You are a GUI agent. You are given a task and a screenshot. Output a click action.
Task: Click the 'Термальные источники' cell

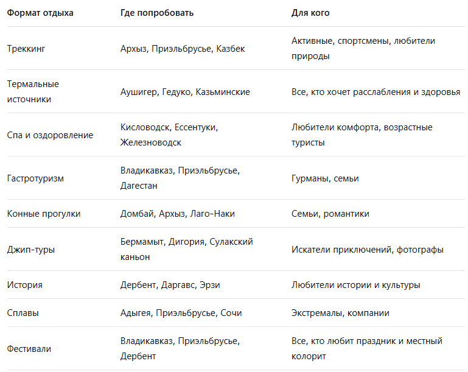(x=33, y=92)
